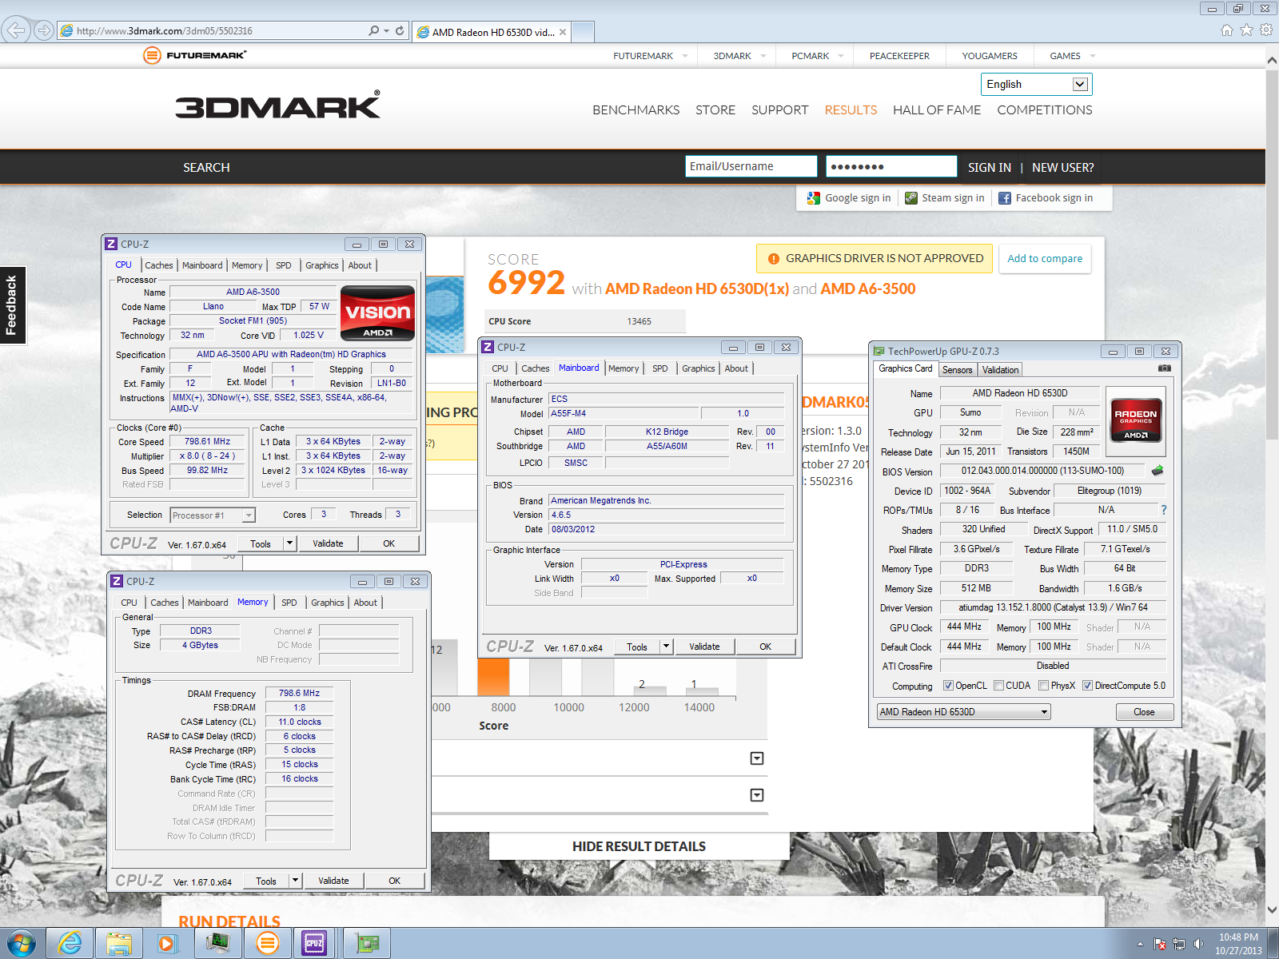Open the RESULTS menu on 3DMark site

coord(851,110)
